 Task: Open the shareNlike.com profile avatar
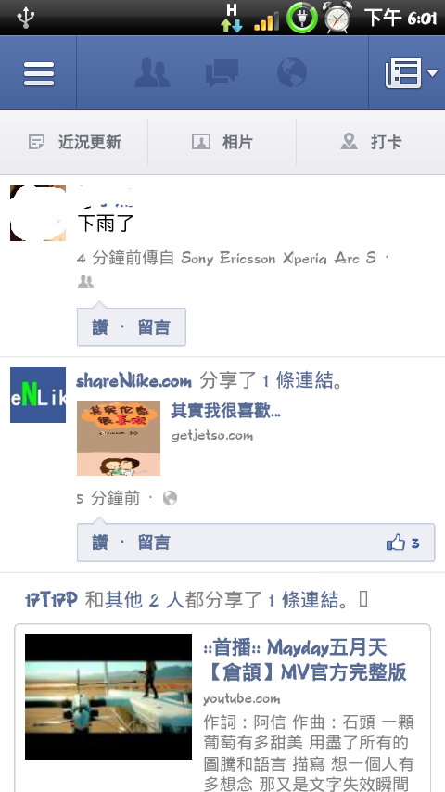click(x=38, y=395)
